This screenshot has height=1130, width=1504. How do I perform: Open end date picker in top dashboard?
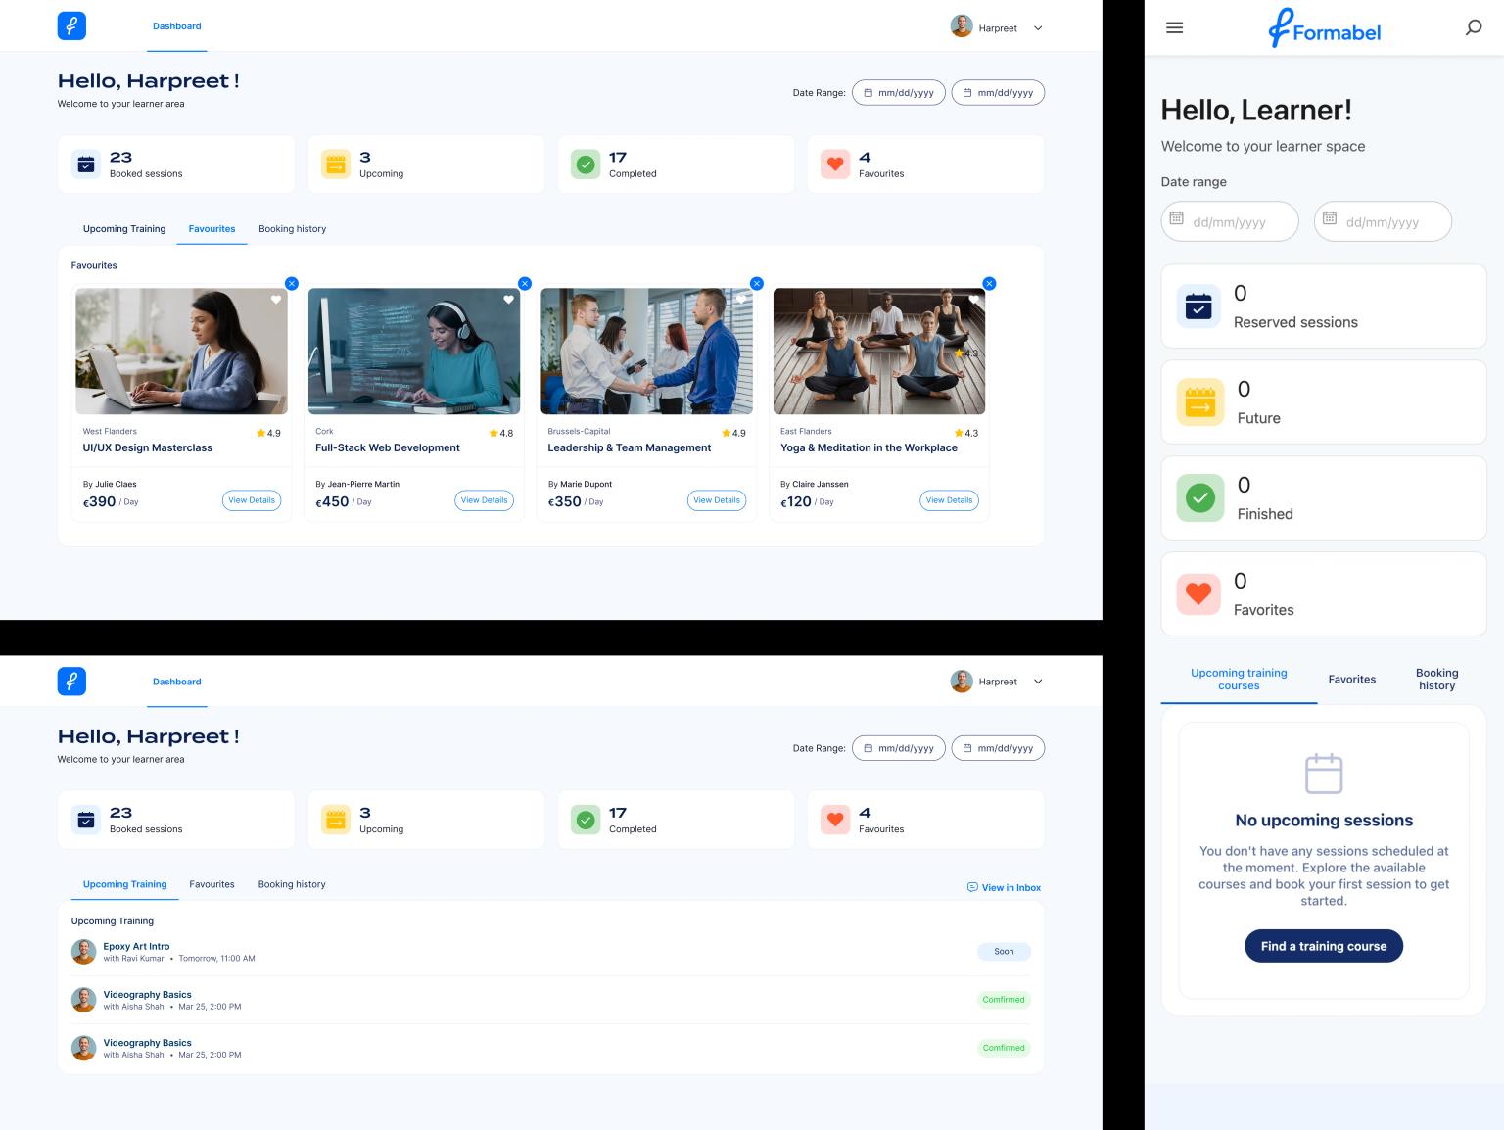(998, 93)
